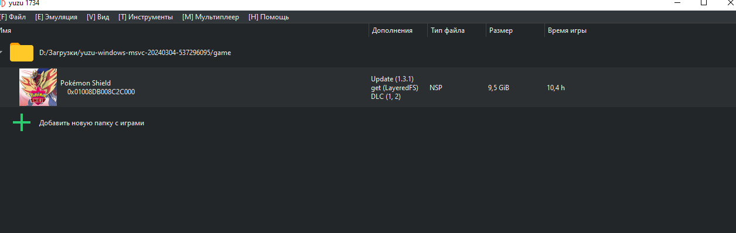Collapse the game directory tree arrow
Image resolution: width=736 pixels, height=233 pixels.
coord(2,52)
